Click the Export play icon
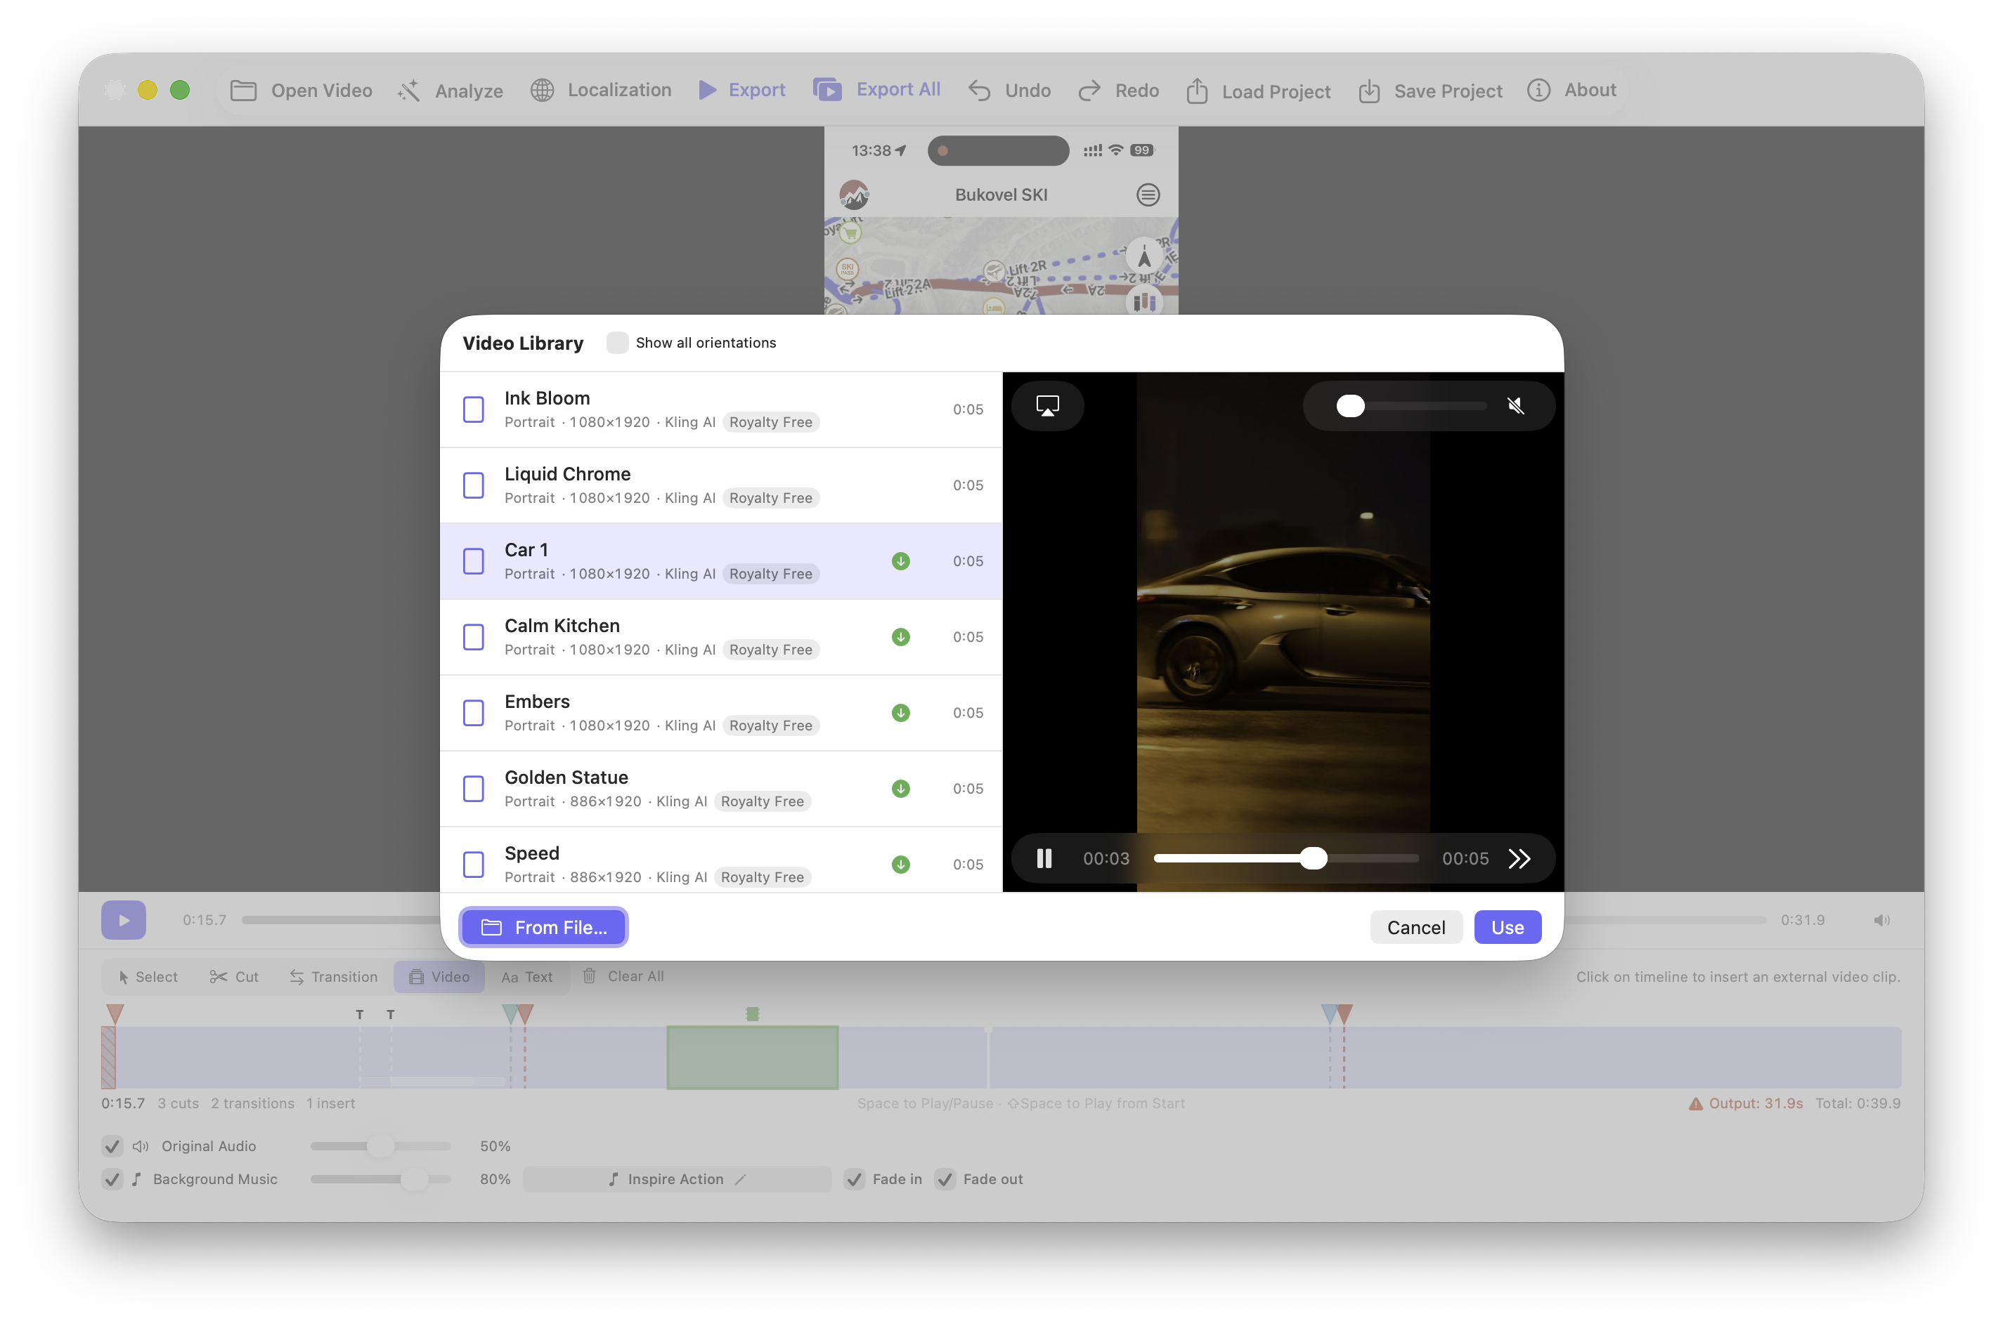Image resolution: width=2003 pixels, height=1326 pixels. tap(708, 90)
